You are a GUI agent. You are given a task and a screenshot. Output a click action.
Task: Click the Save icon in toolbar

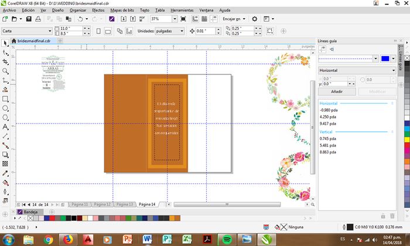click(28, 19)
